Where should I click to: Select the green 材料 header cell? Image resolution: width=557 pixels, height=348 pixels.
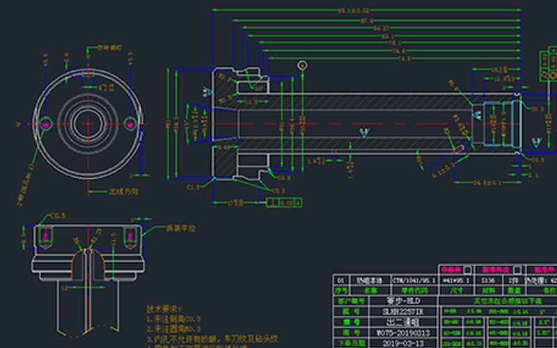click(489, 290)
